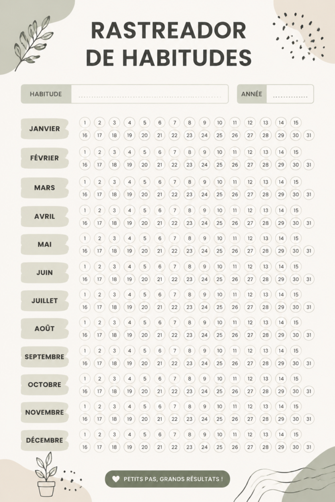Viewport: 335px width, 502px height.
Task: Tick day 10 circle for Septembre
Action: (219, 351)
